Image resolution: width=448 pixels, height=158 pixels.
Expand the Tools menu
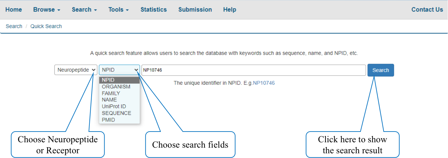tap(118, 9)
